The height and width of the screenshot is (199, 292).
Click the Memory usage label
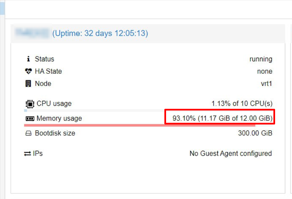59,119
